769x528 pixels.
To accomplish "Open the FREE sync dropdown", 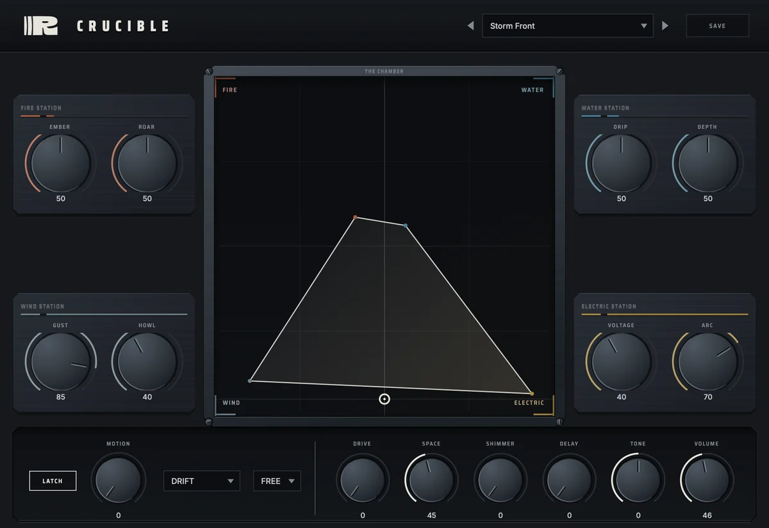I will [277, 481].
